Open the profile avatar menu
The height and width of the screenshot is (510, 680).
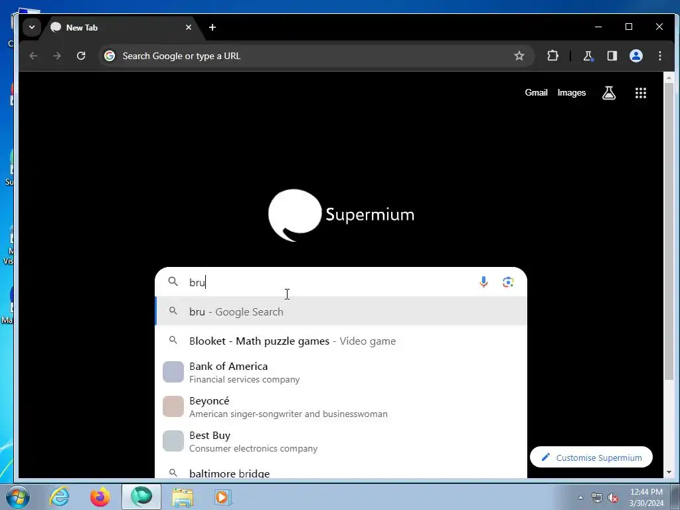click(636, 56)
